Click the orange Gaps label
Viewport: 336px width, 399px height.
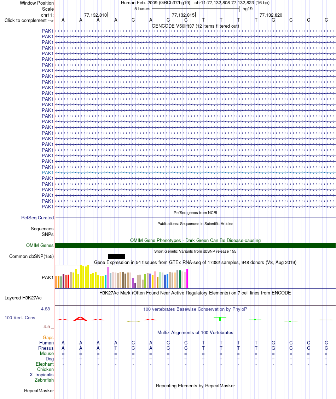(x=48, y=337)
